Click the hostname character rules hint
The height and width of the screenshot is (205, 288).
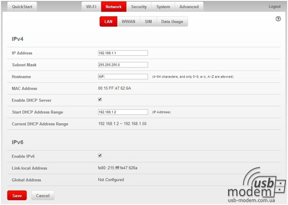[x=193, y=77]
